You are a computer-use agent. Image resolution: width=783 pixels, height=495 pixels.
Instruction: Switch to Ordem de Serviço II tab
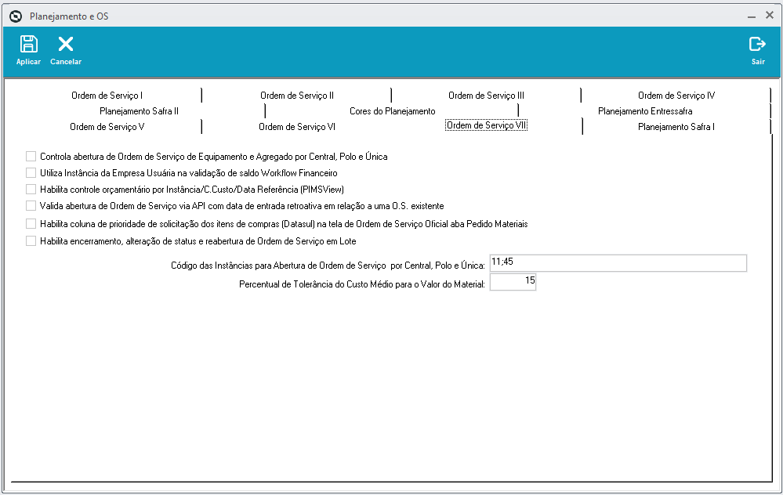click(x=297, y=96)
